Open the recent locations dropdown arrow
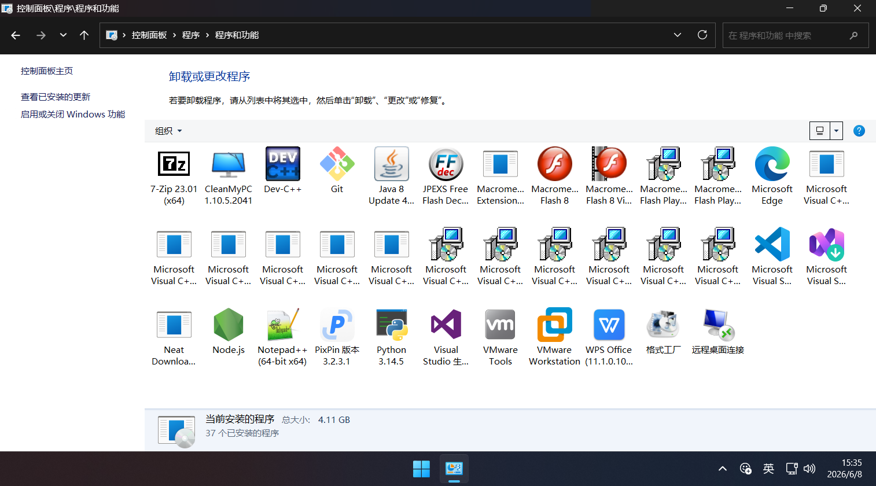Viewport: 876px width, 486px height. (63, 35)
